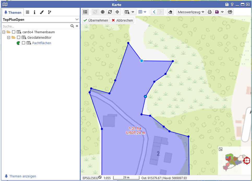Click the greyed reload icon in toolbar
The height and width of the screenshot is (181, 252).
click(95, 12)
